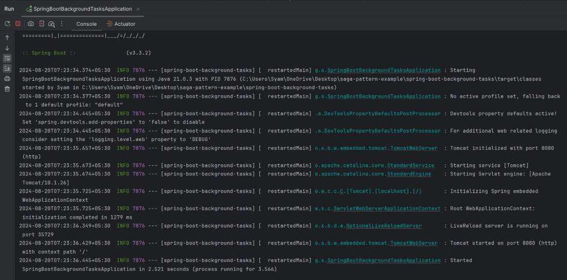Click the ':: Spring Boot ::' banner text
This screenshot has height=280, width=567.
click(49, 53)
